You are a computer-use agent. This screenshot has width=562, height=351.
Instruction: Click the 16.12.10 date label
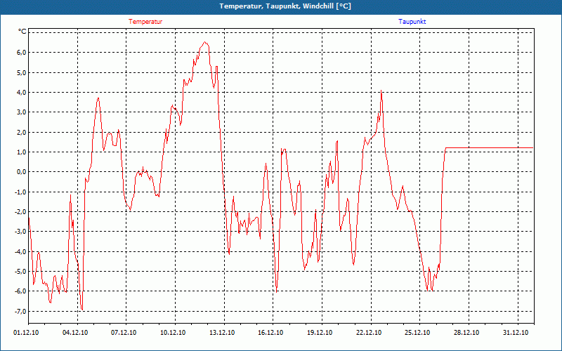(270, 333)
